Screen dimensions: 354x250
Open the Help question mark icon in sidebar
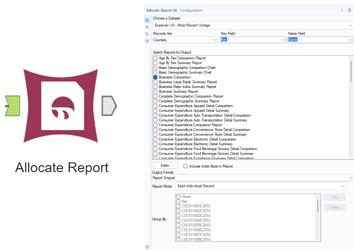pos(147,41)
